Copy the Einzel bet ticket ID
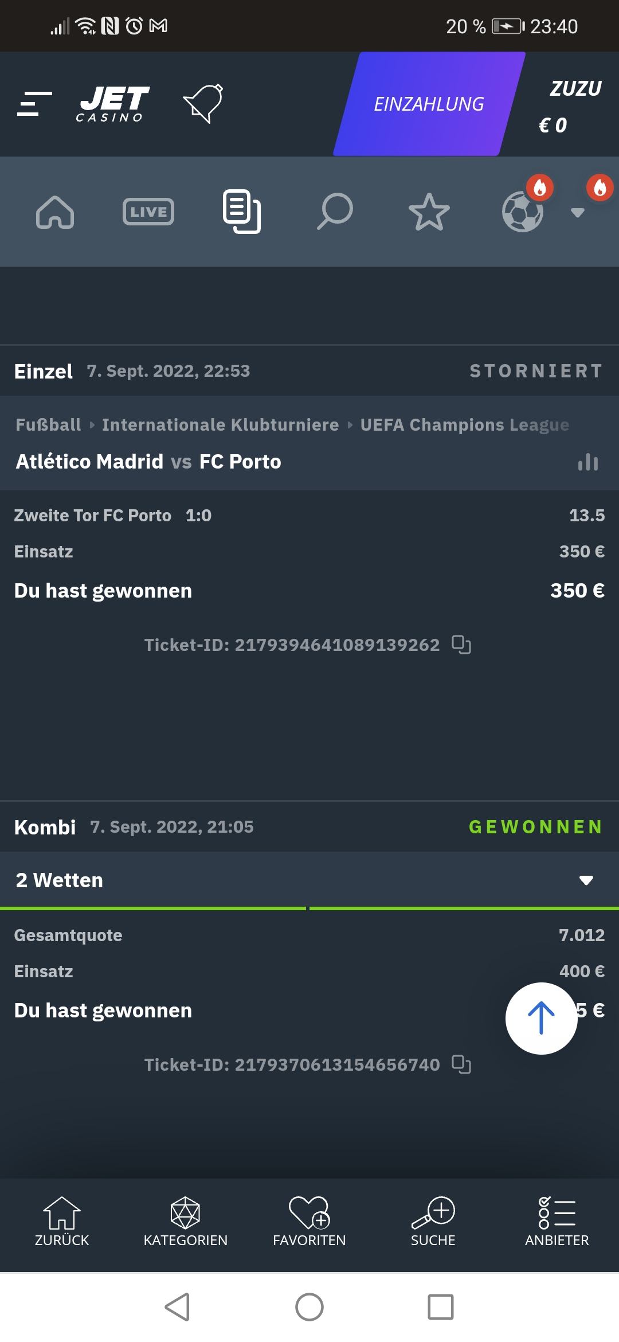 pyautogui.click(x=461, y=645)
